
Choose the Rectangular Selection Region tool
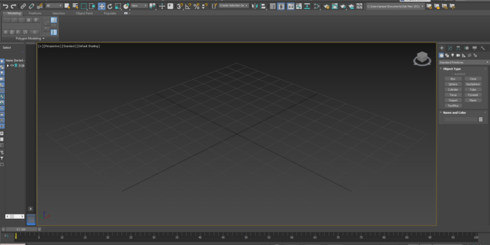click(84, 6)
